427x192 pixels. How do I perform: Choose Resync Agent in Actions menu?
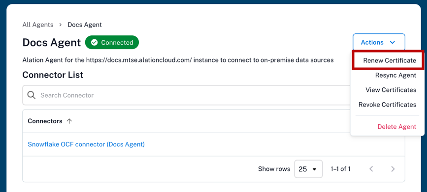click(395, 75)
